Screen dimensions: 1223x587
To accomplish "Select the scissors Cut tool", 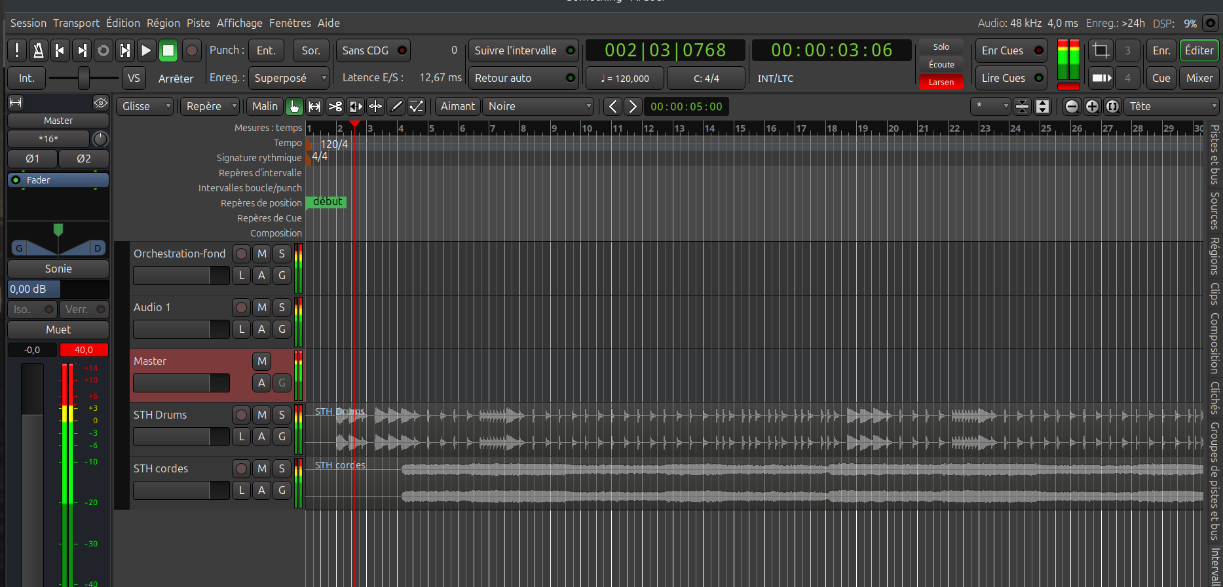I will pos(335,106).
